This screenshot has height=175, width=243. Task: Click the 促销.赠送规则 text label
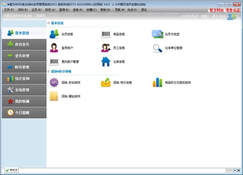click(71, 96)
